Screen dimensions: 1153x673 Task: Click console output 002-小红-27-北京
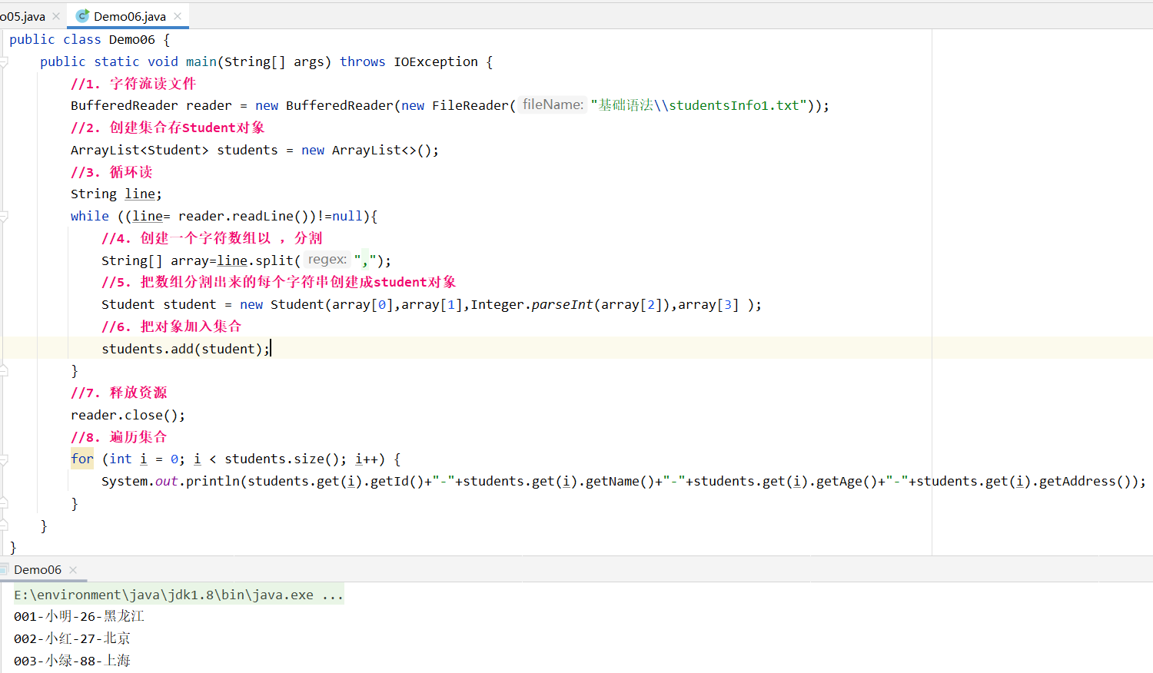72,638
